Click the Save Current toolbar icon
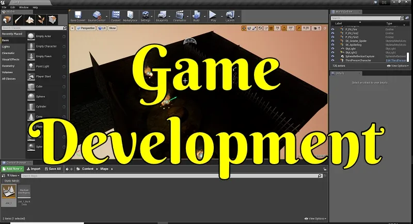This screenshot has height=224, width=413. [78, 17]
